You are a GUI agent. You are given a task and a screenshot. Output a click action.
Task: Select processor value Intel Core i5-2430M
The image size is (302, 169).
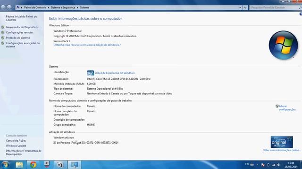118,79
